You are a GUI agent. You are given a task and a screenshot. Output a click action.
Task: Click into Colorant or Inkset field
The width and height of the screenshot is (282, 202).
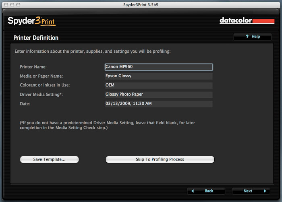point(158,85)
